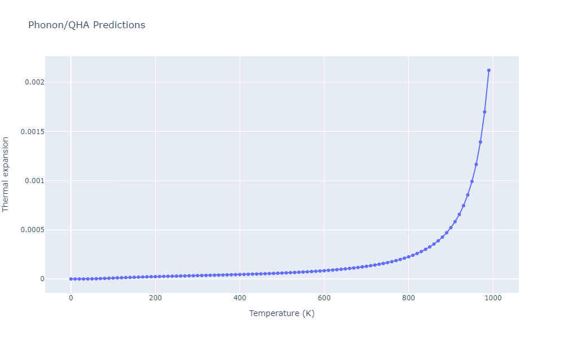This screenshot has width=564, height=338.
Task: Click the x-axis tick label '400'
Action: click(240, 297)
